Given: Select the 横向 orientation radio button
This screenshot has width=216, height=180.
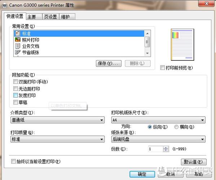Looking at the screenshot, I should pos(176,127).
